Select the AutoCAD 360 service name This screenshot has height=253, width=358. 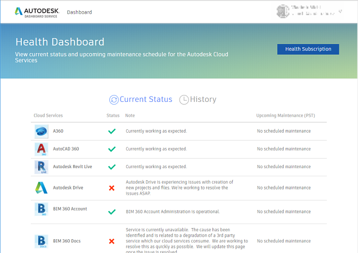pyautogui.click(x=66, y=149)
